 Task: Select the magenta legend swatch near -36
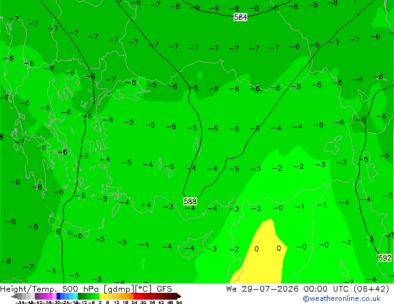point(50,296)
